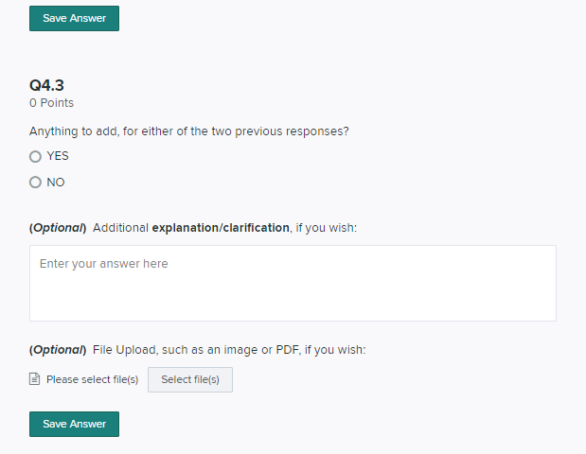586x454 pixels.
Task: Click the NO option label text
Action: point(56,183)
